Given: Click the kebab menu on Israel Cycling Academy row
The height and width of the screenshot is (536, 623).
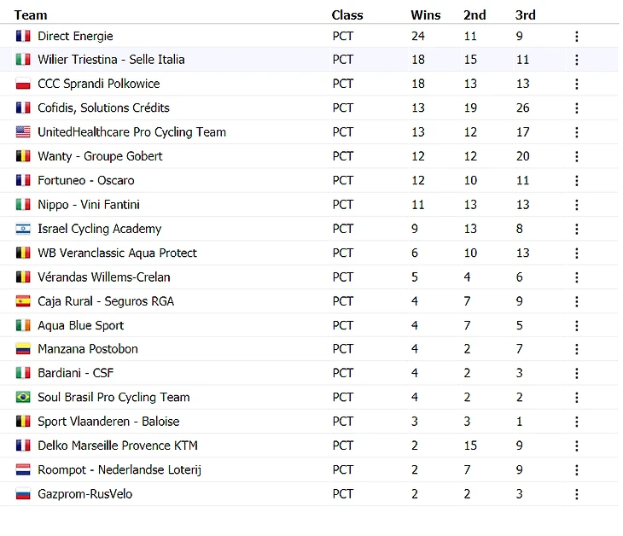Looking at the screenshot, I should point(577,229).
